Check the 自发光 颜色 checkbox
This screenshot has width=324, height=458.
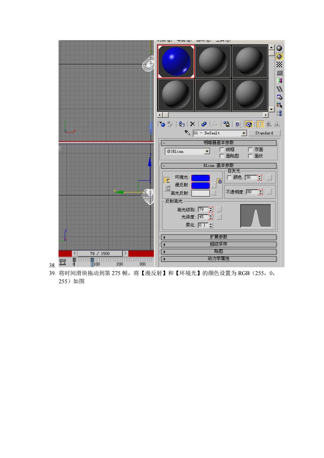[x=229, y=177]
